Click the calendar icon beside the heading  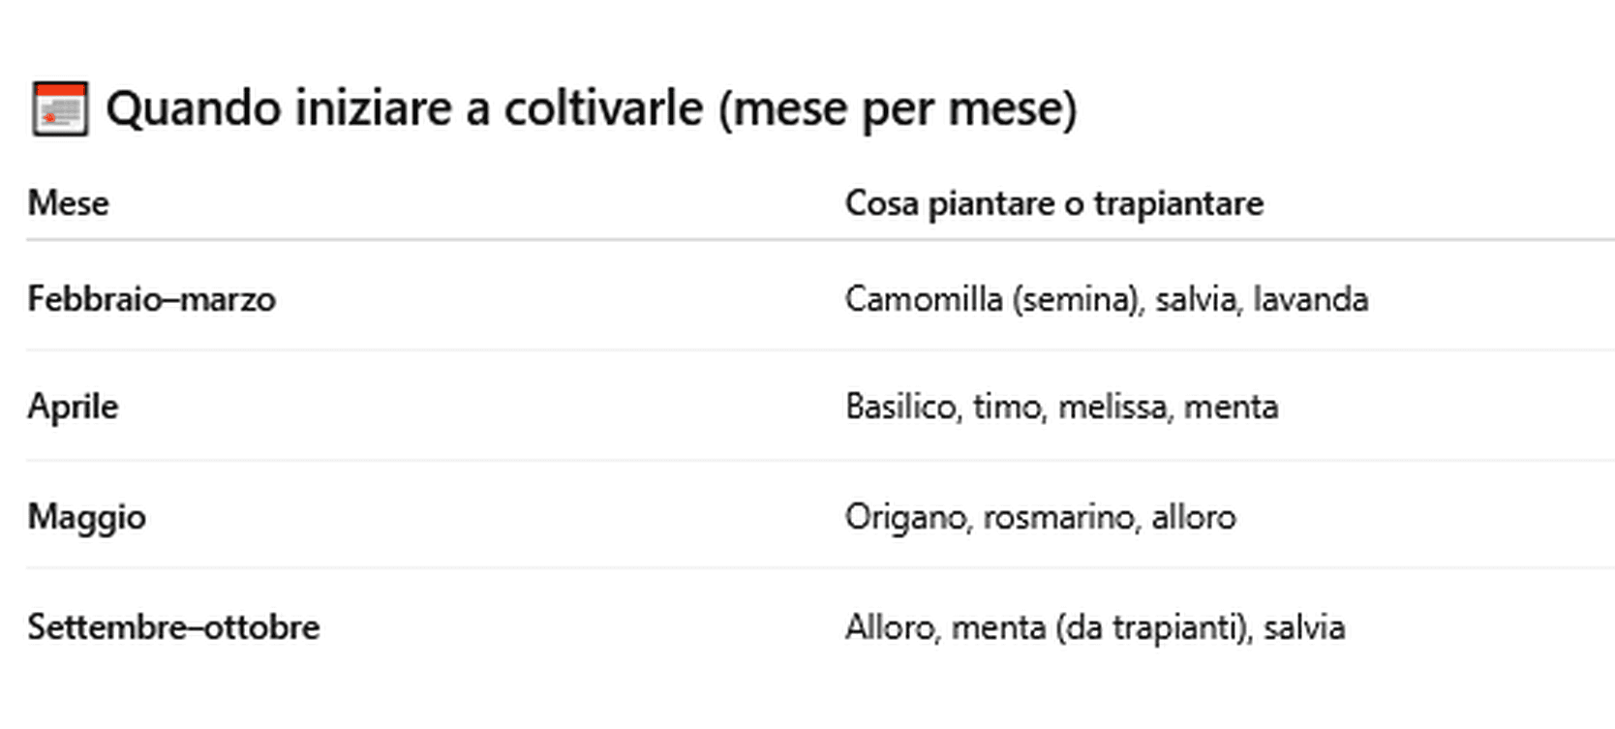(60, 108)
